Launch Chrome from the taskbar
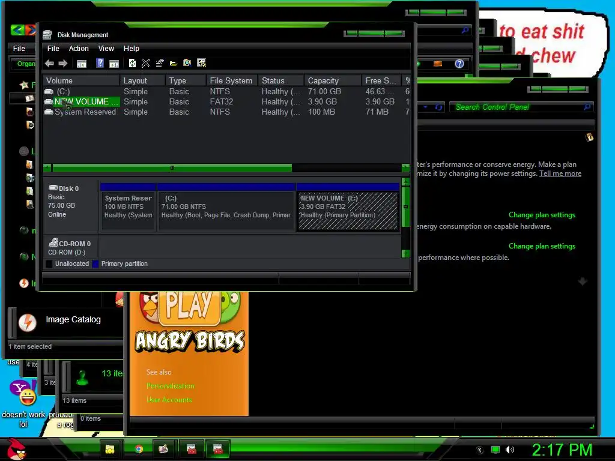The image size is (615, 461). point(139,449)
